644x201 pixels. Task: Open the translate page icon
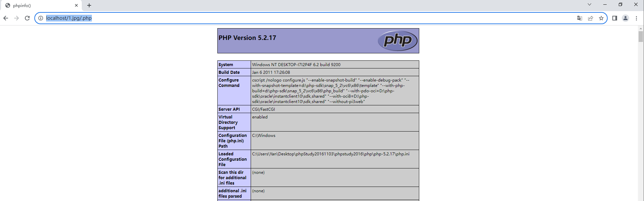click(x=579, y=18)
